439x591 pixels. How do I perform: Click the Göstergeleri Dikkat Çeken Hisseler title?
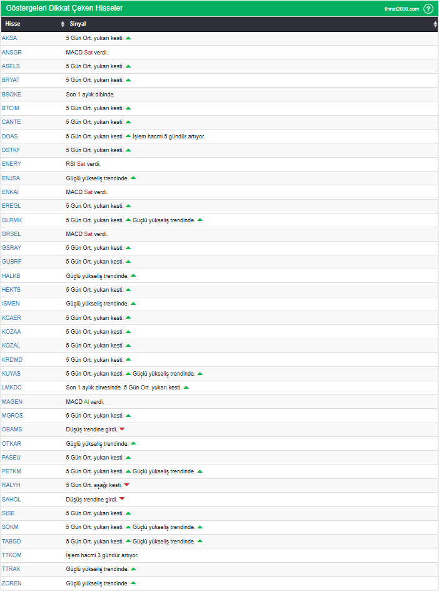64,8
